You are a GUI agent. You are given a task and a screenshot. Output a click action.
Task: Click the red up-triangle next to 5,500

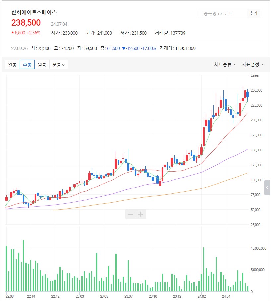[13, 33]
